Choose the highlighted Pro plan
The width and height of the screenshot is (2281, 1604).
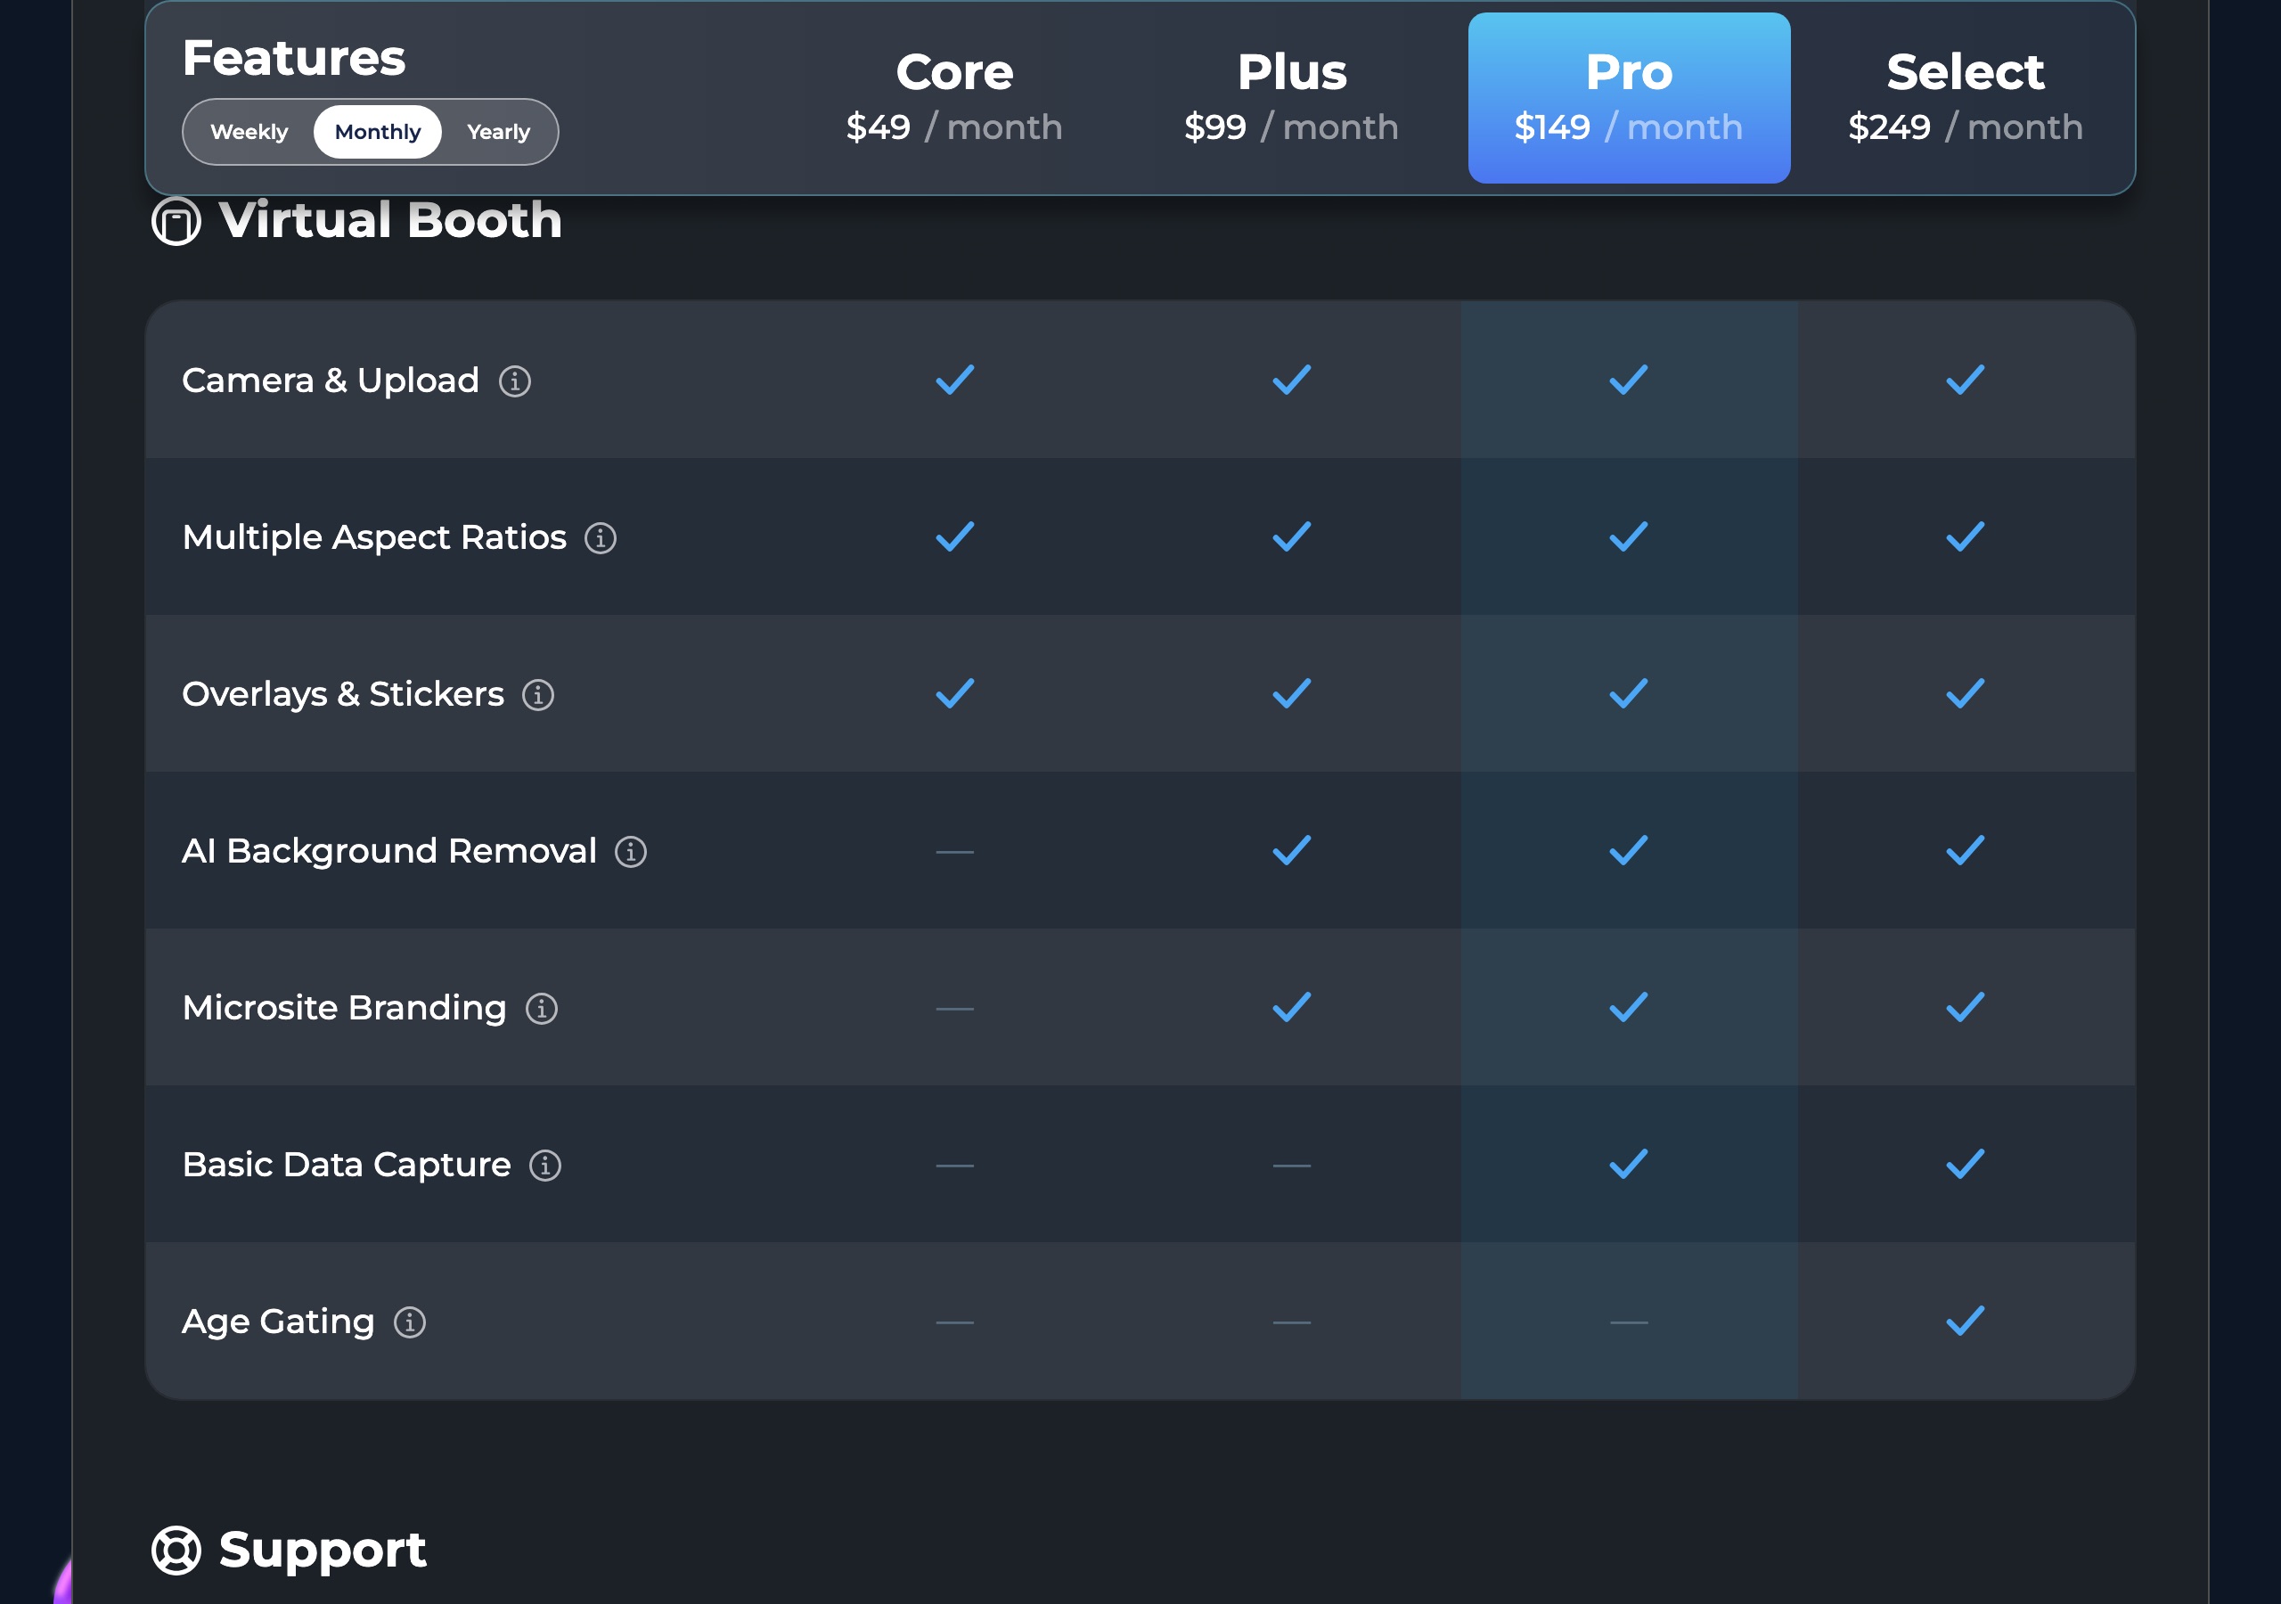pos(1630,97)
